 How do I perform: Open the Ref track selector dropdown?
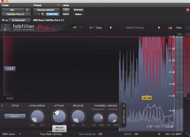tap(13, 10)
